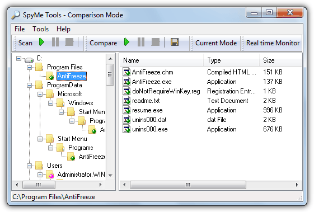Select the Microsoft folder label
The image size is (314, 212).
click(70, 94)
